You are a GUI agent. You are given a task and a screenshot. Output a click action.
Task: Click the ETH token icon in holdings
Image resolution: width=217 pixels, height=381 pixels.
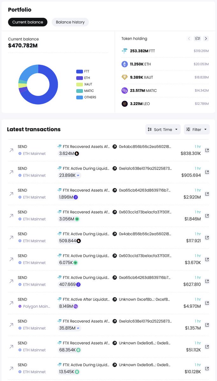[125, 64]
